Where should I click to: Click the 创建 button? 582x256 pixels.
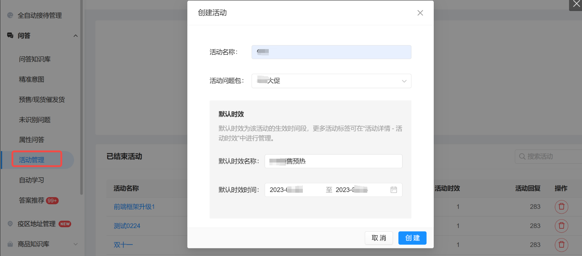pyautogui.click(x=412, y=238)
